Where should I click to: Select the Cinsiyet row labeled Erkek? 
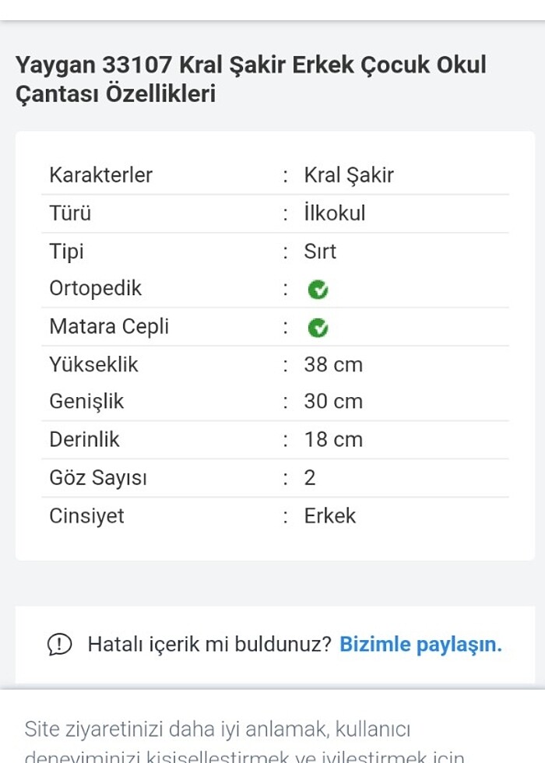point(330,515)
